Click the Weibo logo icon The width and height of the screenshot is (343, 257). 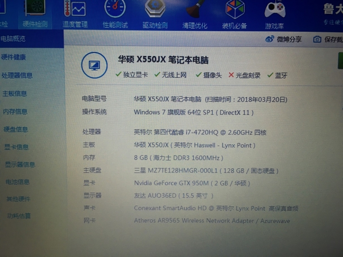click(270, 39)
